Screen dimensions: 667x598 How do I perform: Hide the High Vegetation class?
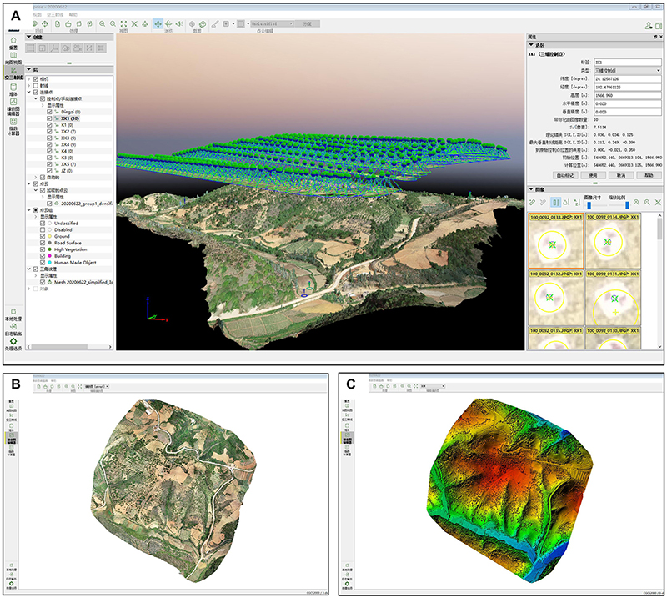tap(43, 249)
